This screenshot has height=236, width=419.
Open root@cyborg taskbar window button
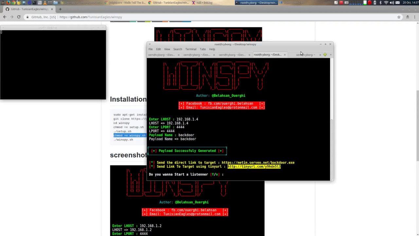click(256, 3)
